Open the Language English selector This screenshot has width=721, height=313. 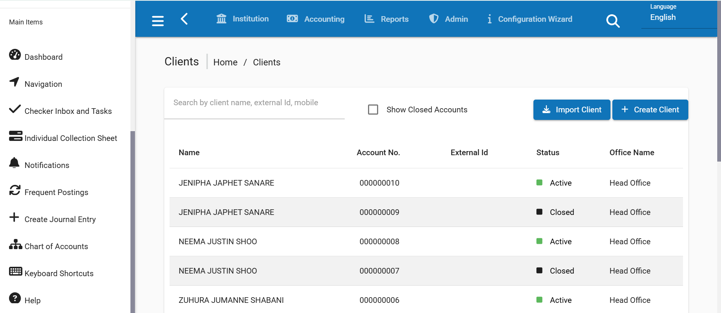(663, 17)
